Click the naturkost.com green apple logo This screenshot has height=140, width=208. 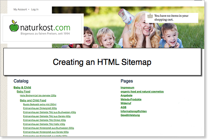[14, 26]
